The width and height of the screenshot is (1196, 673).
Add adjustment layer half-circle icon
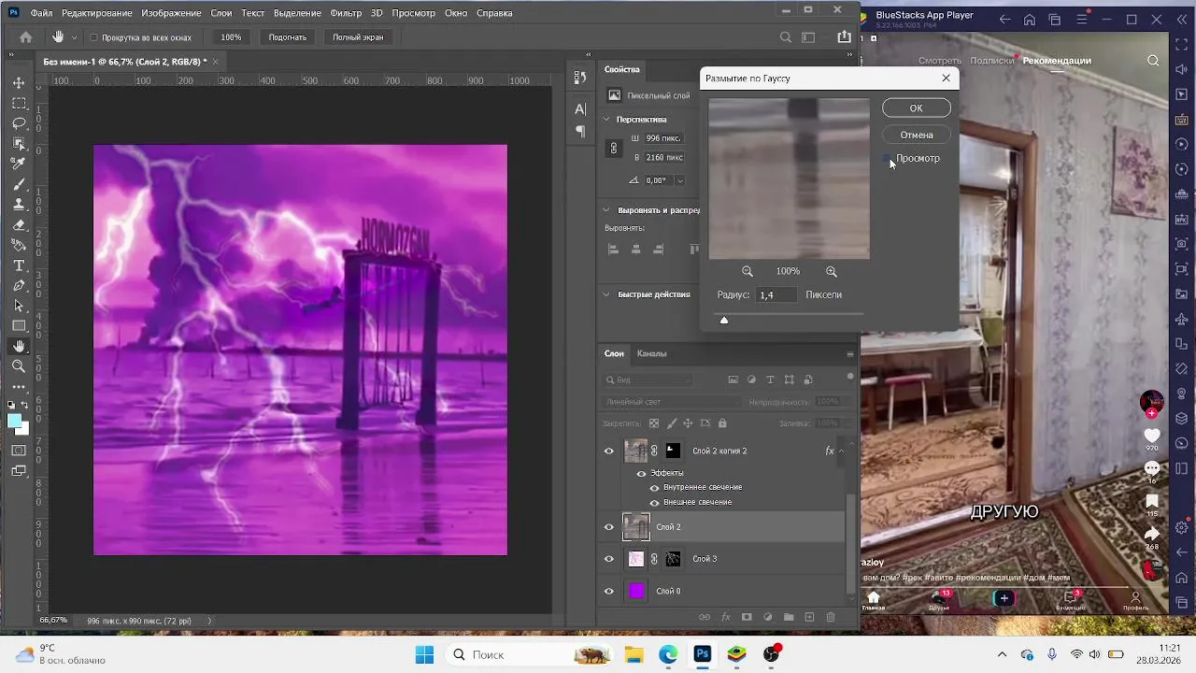768,617
